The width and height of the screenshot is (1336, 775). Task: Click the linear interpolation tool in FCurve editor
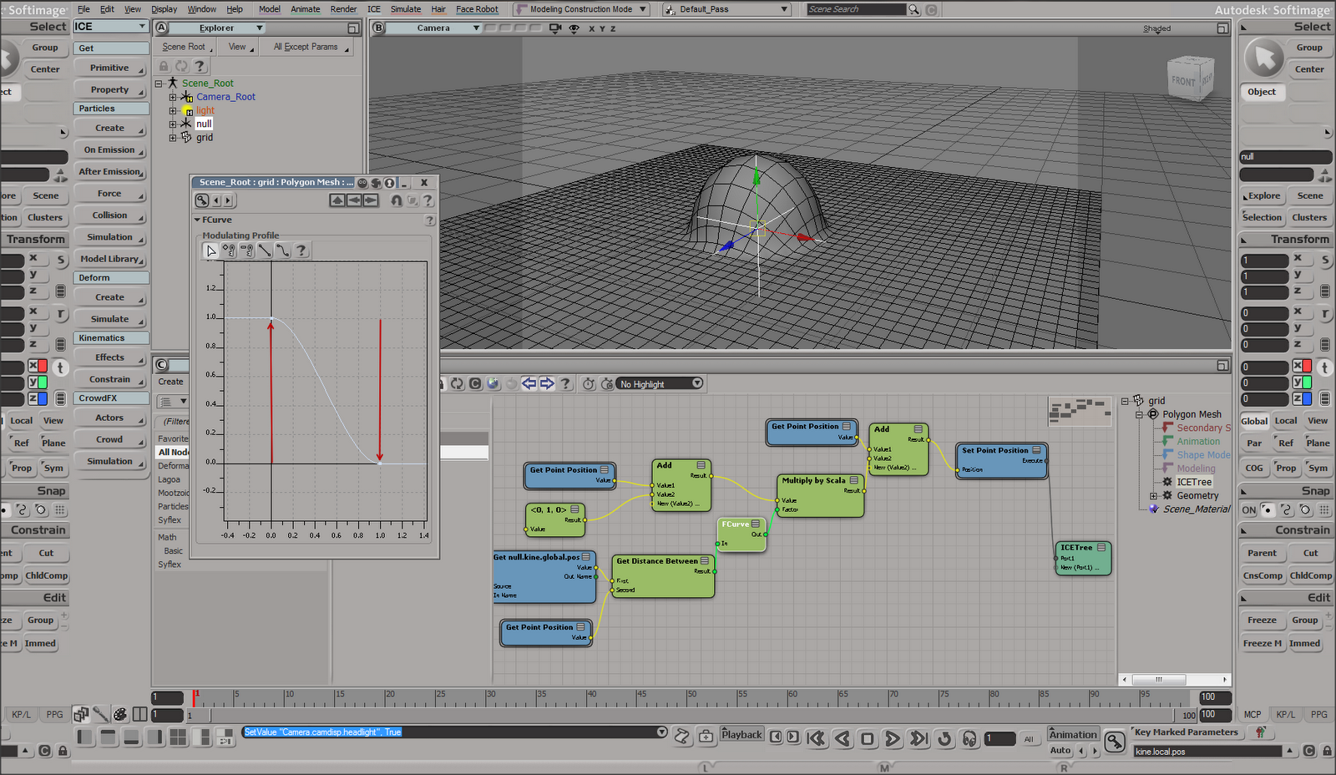(x=265, y=251)
